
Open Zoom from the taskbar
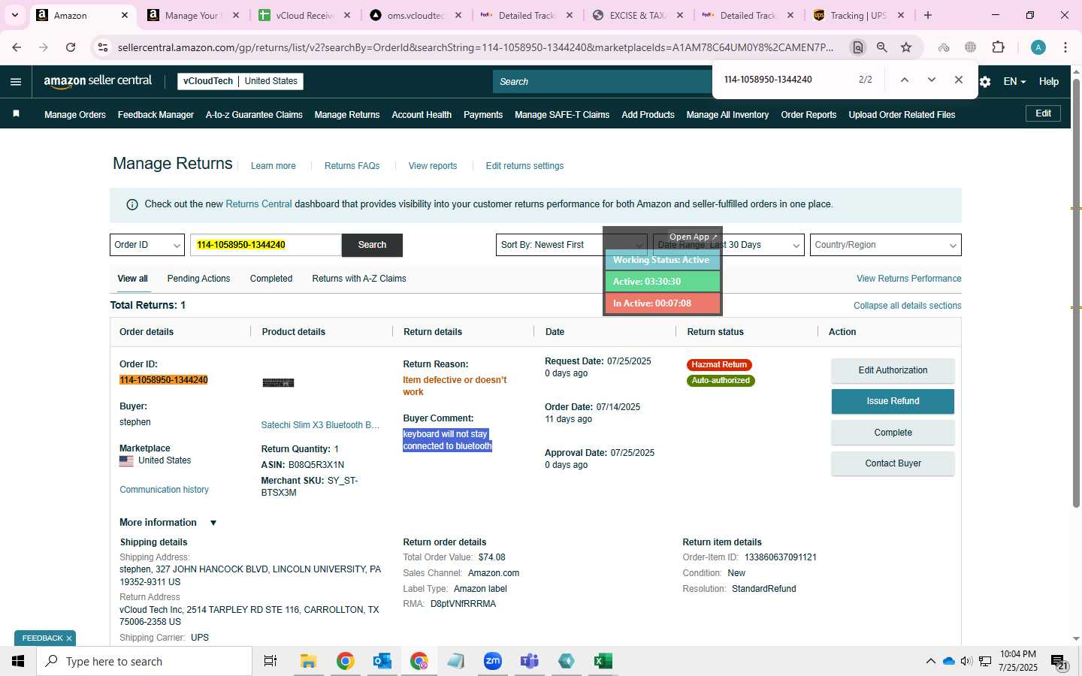(493, 661)
